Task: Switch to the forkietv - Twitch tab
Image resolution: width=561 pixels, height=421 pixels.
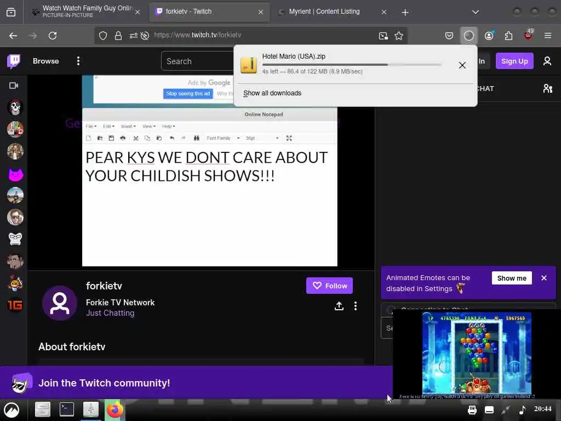Action: (x=209, y=12)
